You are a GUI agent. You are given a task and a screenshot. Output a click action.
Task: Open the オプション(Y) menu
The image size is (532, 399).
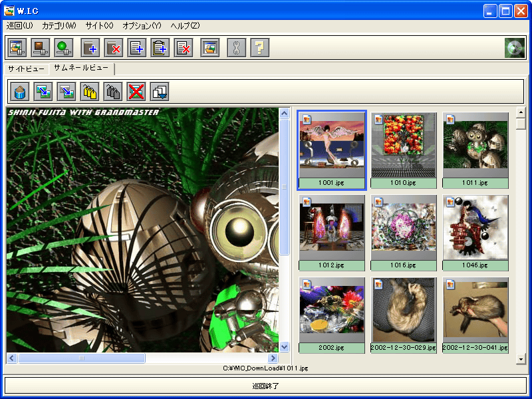pyautogui.click(x=142, y=26)
